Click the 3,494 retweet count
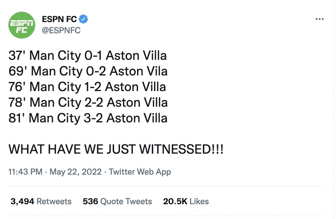Image resolution: width=336 pixels, height=219 pixels. click(x=23, y=201)
